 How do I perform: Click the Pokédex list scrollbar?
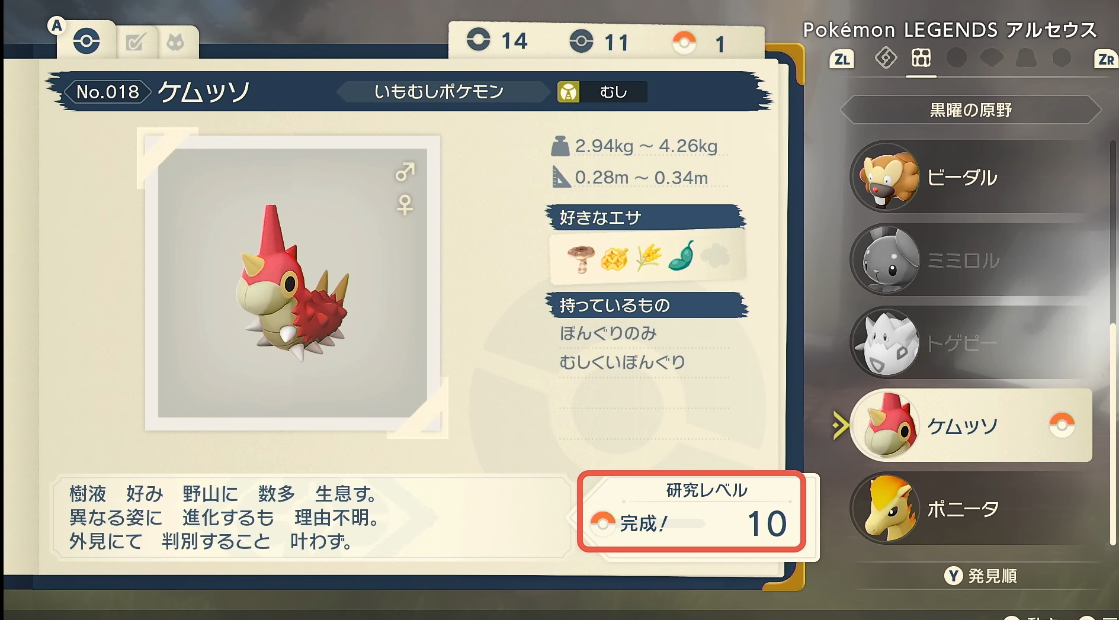(x=1112, y=343)
